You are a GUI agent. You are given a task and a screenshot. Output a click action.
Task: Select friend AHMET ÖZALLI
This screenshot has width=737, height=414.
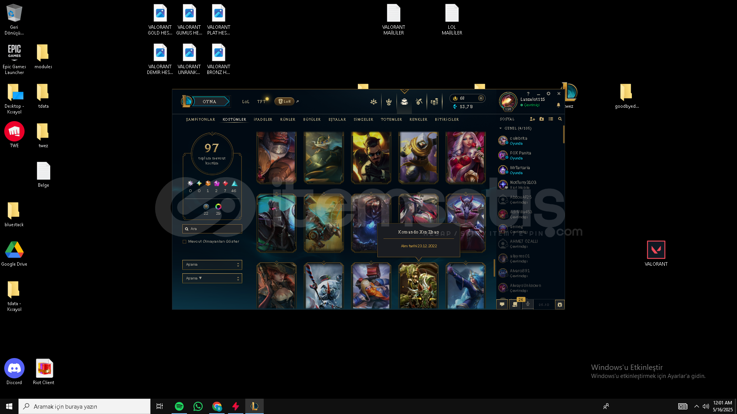(x=529, y=244)
